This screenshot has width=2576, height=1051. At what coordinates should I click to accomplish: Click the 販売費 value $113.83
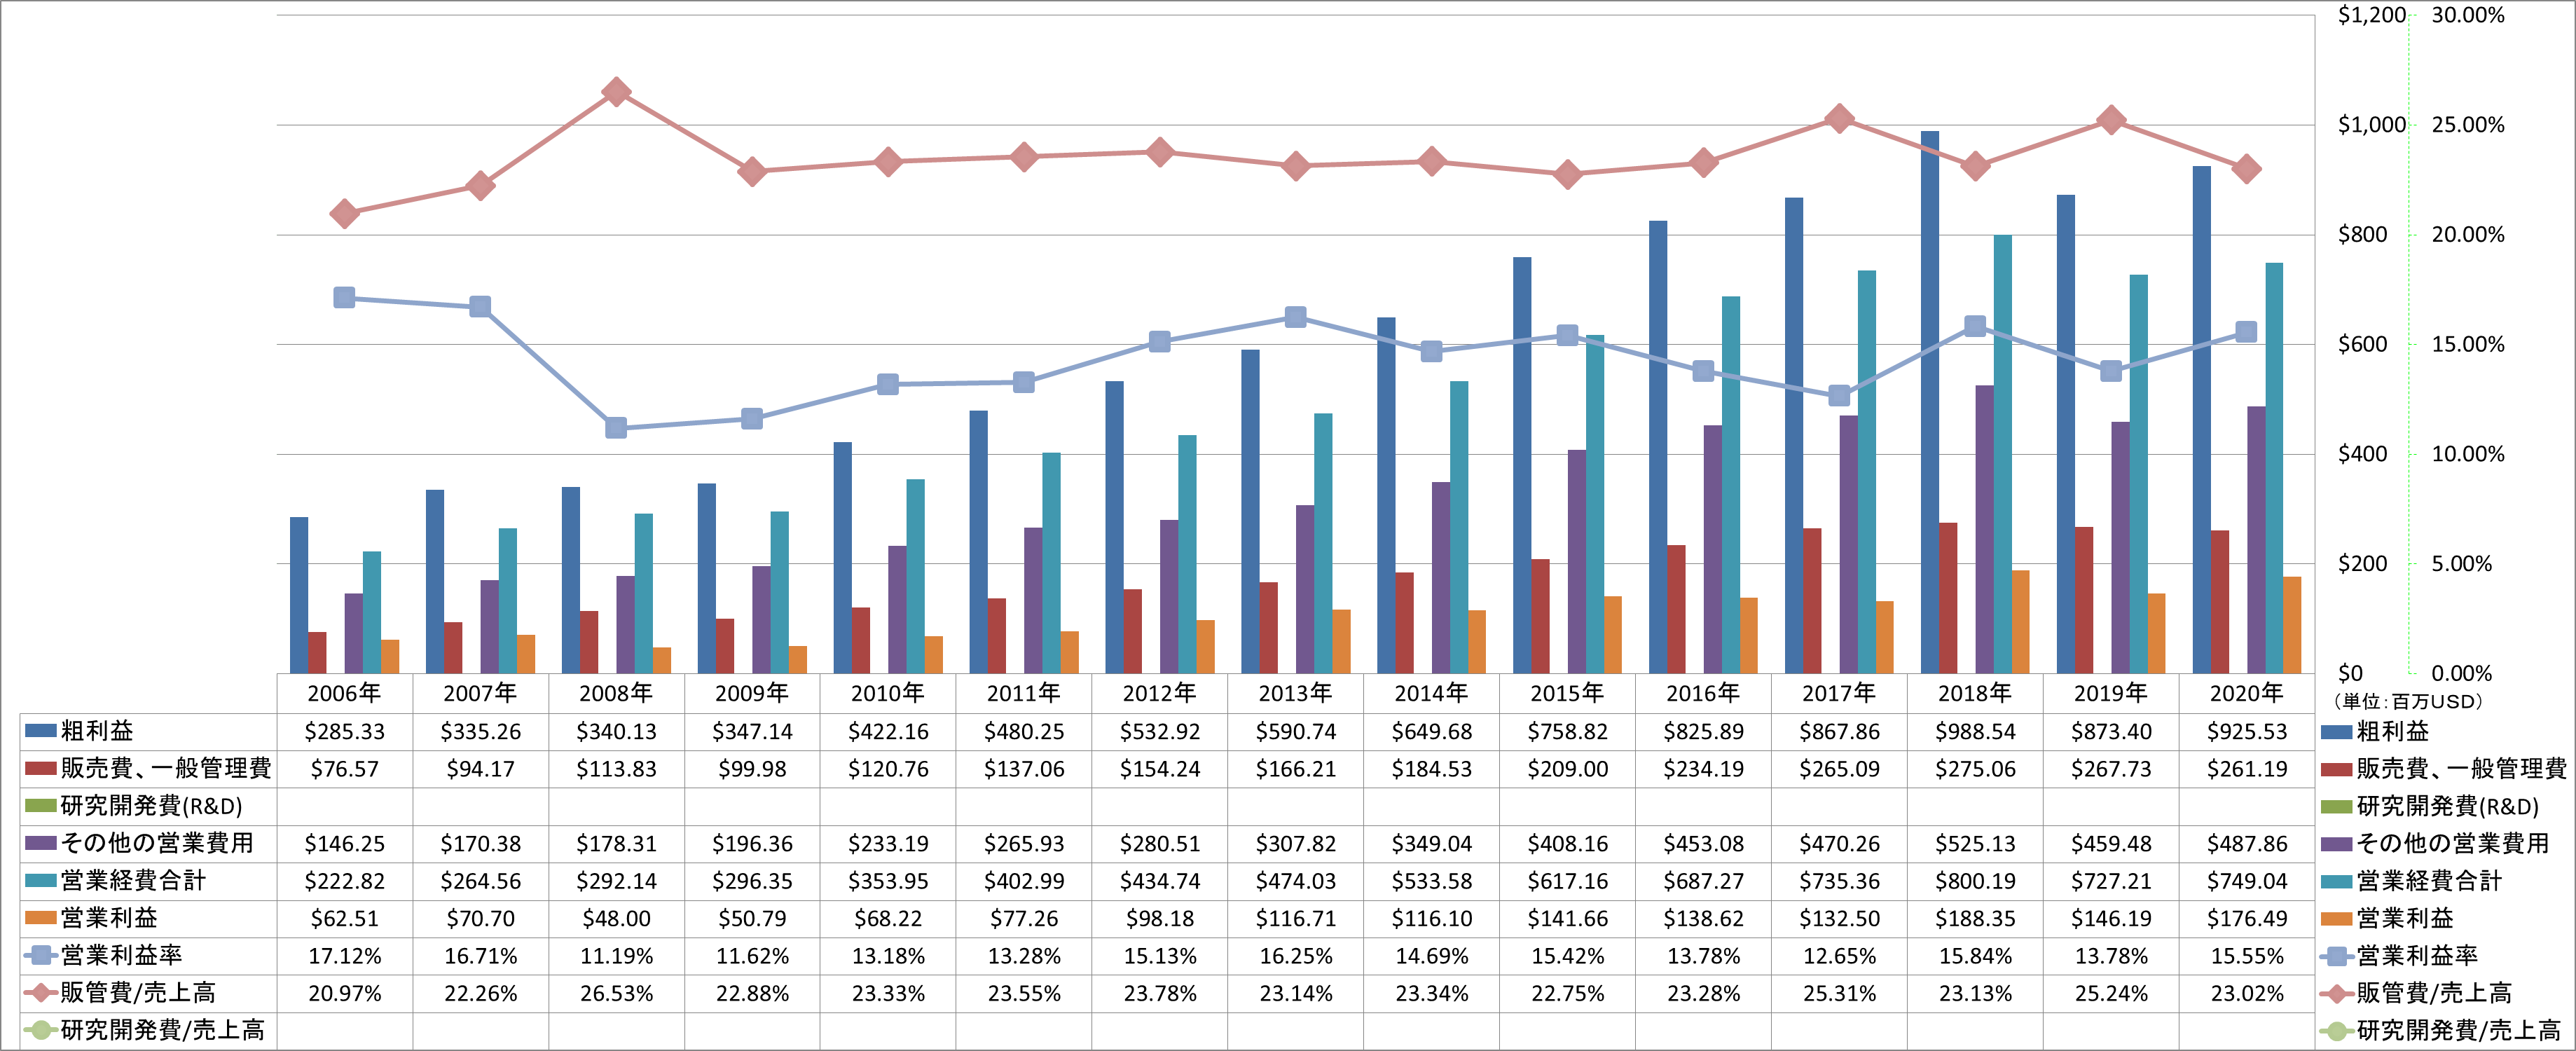[x=616, y=769]
